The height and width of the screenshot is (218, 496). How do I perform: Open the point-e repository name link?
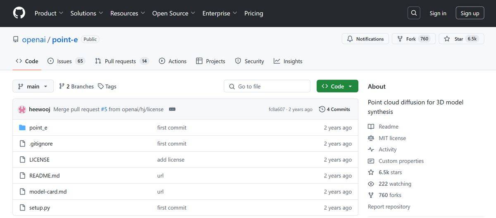65,39
